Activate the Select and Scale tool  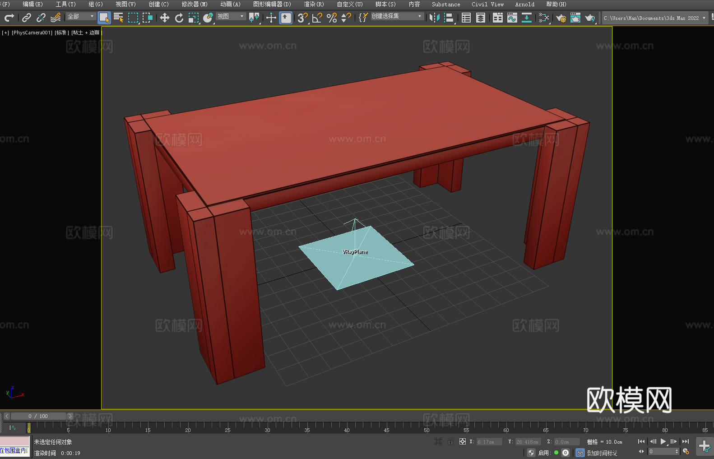(x=194, y=18)
